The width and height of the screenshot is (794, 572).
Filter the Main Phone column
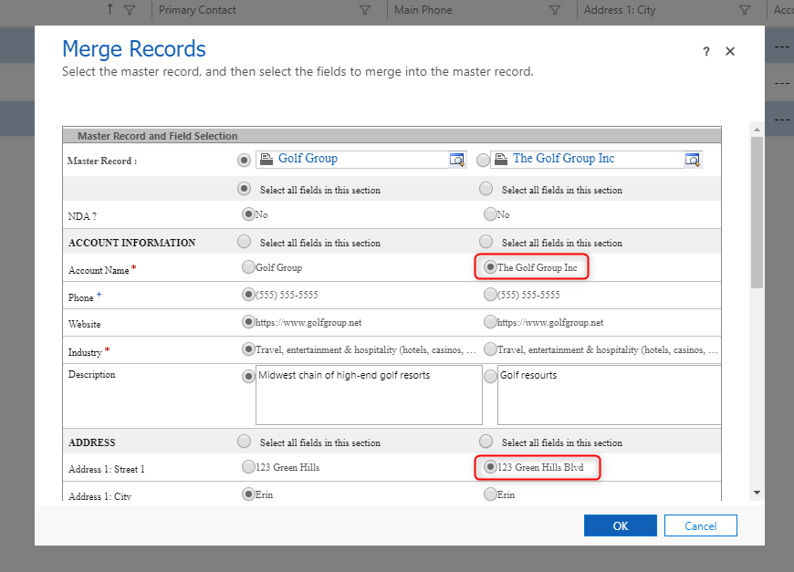[x=555, y=10]
